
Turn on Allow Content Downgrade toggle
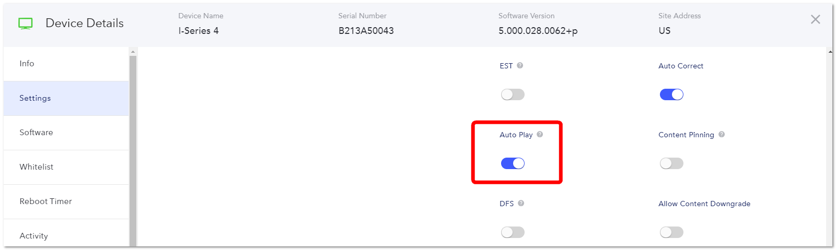tap(671, 232)
